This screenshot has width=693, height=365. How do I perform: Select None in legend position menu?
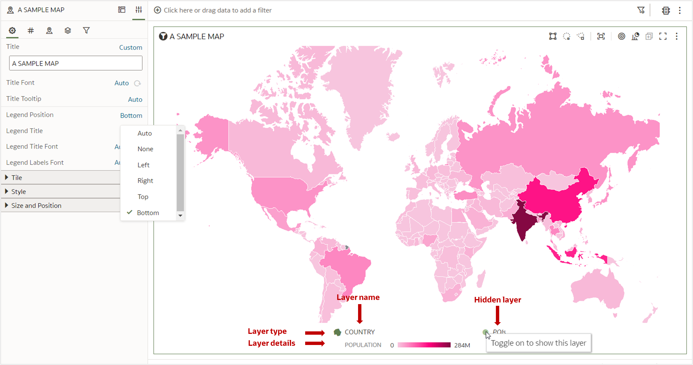tap(145, 149)
